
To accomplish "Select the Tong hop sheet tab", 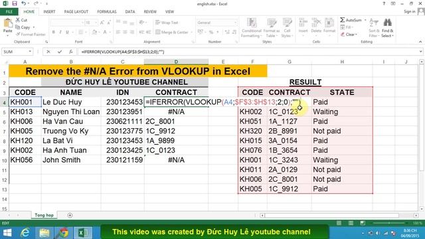I will pyautogui.click(x=44, y=215).
